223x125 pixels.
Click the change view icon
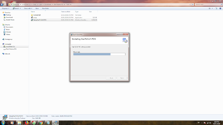click(x=210, y=8)
